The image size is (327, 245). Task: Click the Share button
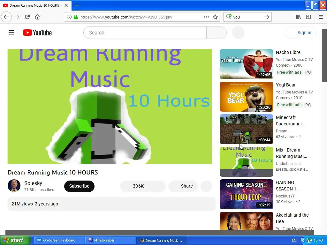[x=183, y=186]
